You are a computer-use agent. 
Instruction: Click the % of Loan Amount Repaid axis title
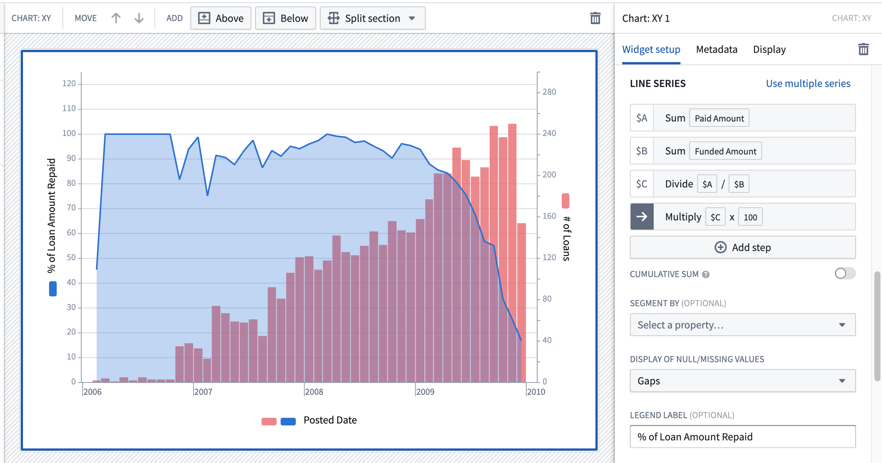[x=51, y=215]
